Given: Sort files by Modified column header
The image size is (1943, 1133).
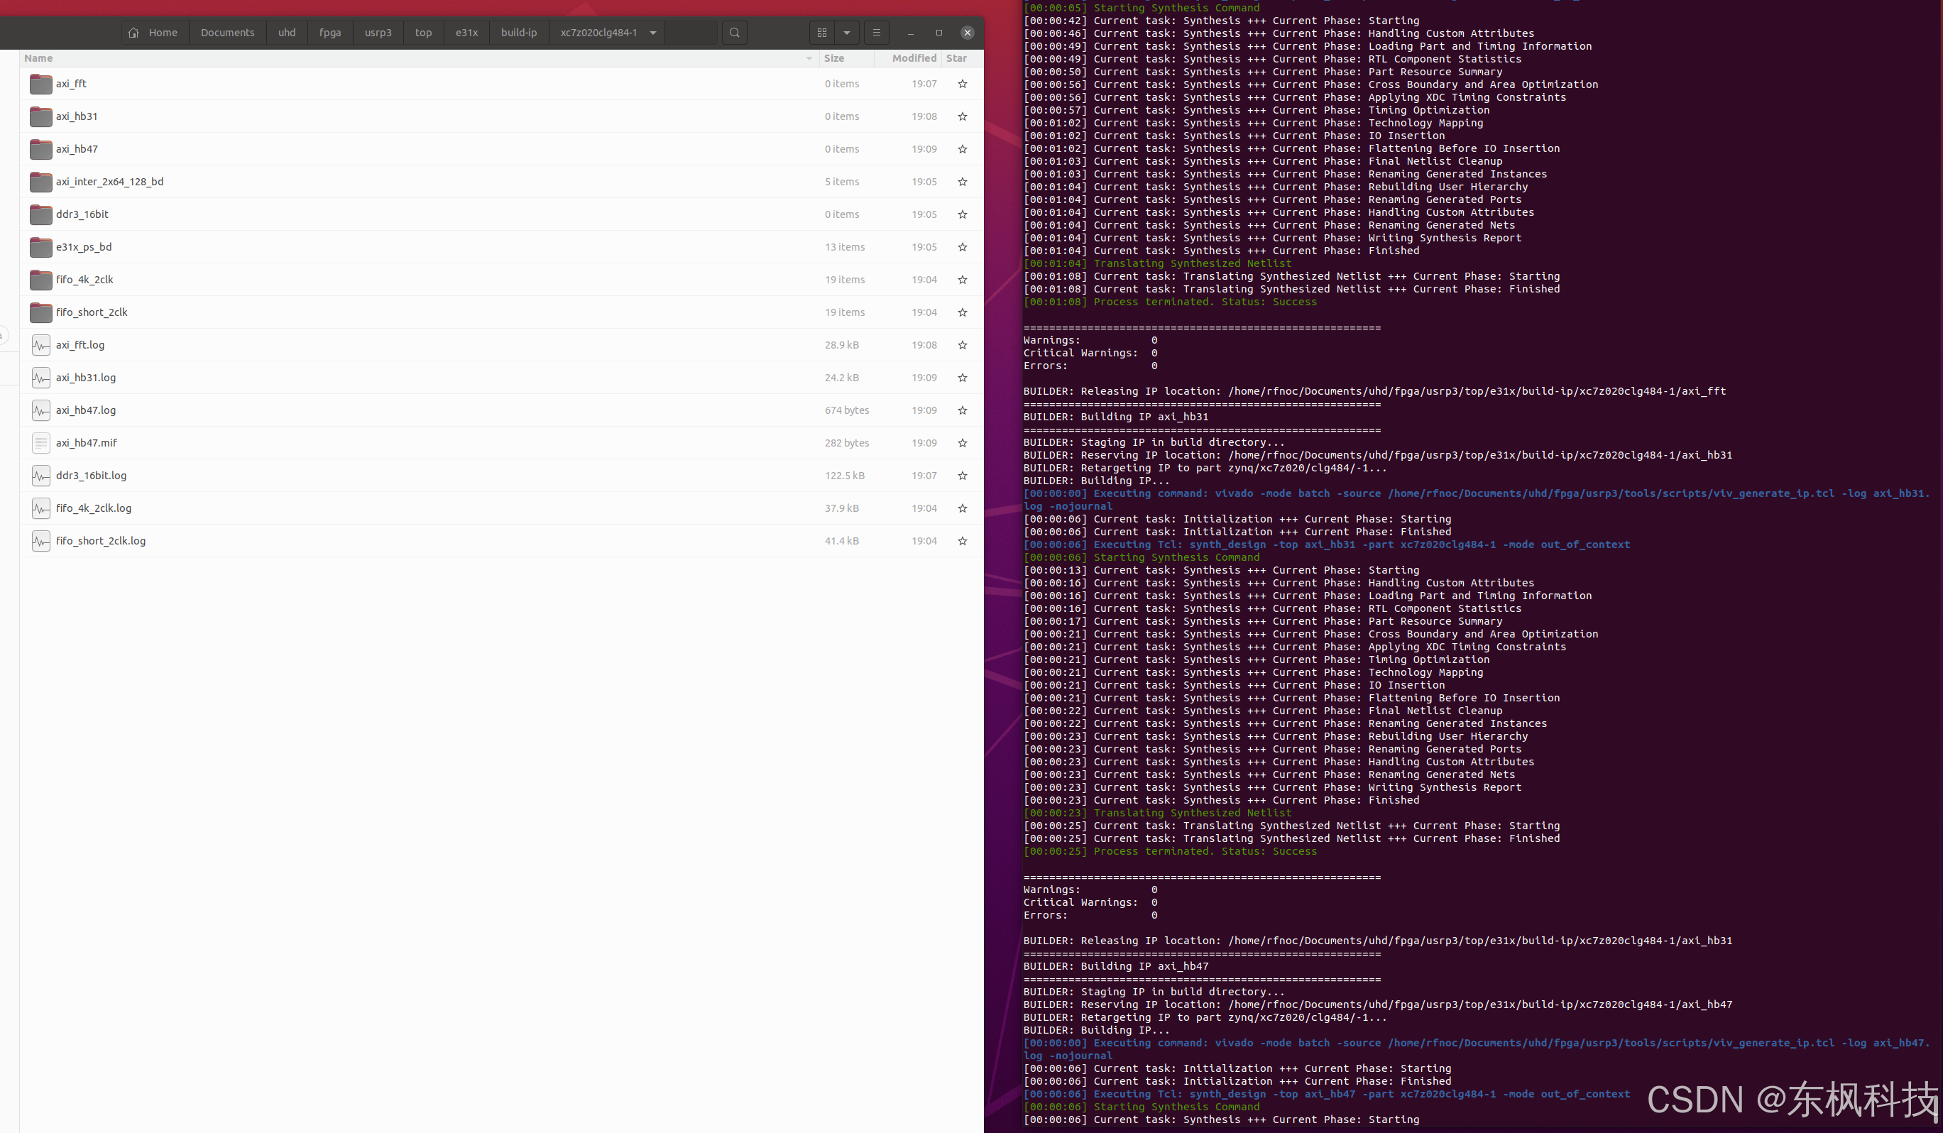Looking at the screenshot, I should 914,59.
